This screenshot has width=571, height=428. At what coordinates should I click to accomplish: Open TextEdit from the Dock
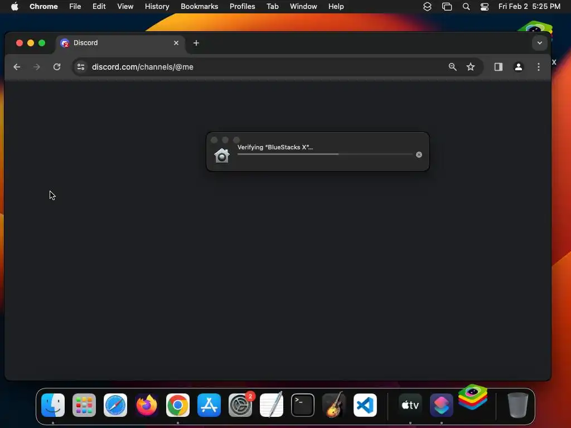click(272, 405)
